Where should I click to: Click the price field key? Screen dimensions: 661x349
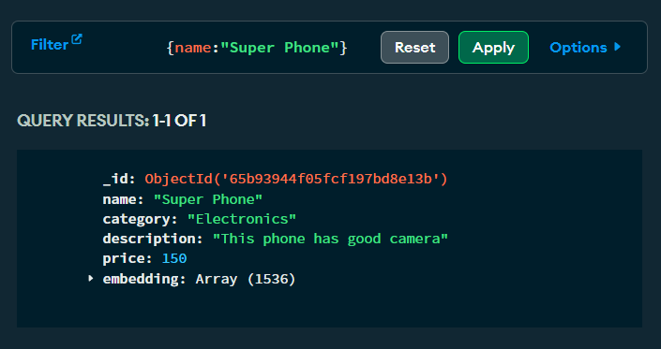point(124,258)
